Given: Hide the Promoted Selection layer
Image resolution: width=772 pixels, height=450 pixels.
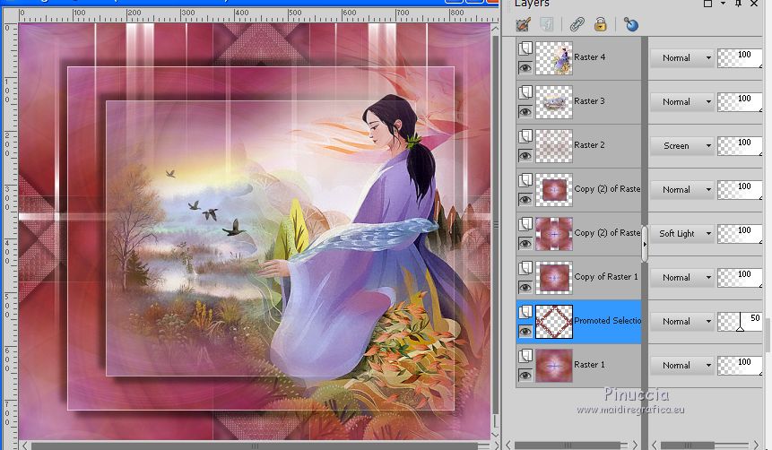Looking at the screenshot, I should click(525, 332).
